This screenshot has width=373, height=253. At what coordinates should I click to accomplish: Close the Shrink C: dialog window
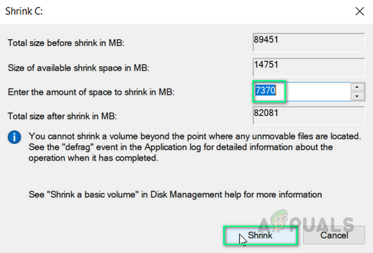[x=359, y=11]
